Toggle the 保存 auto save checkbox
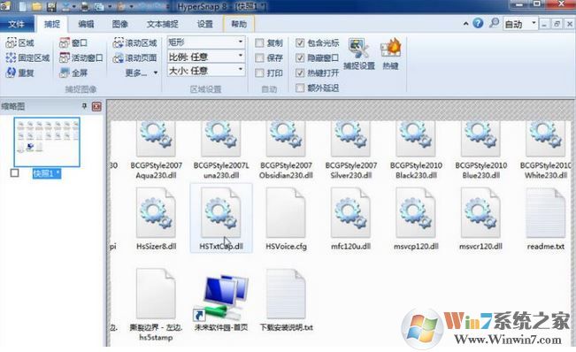576x352 pixels. pyautogui.click(x=259, y=57)
